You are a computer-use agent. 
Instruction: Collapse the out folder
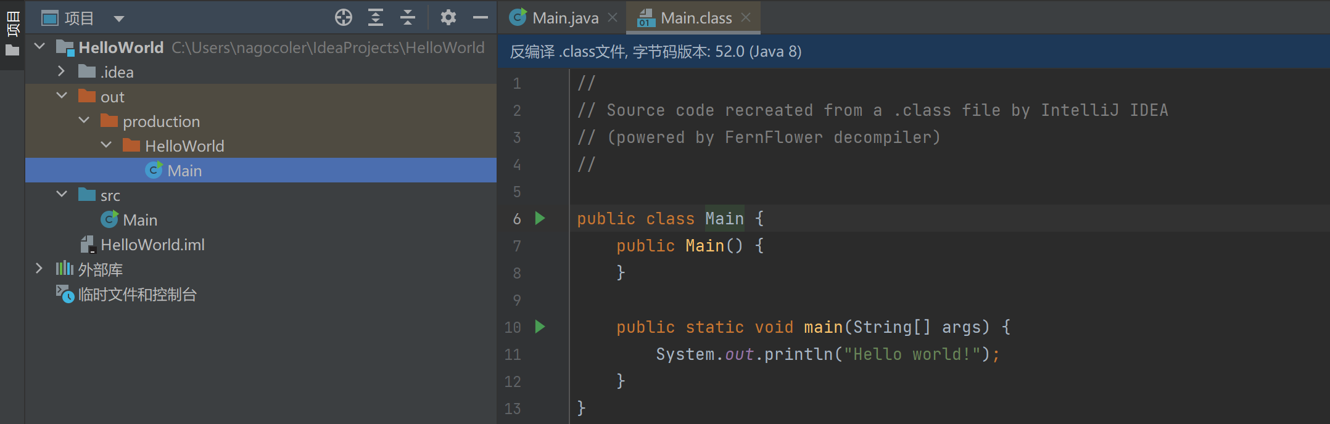coord(61,96)
